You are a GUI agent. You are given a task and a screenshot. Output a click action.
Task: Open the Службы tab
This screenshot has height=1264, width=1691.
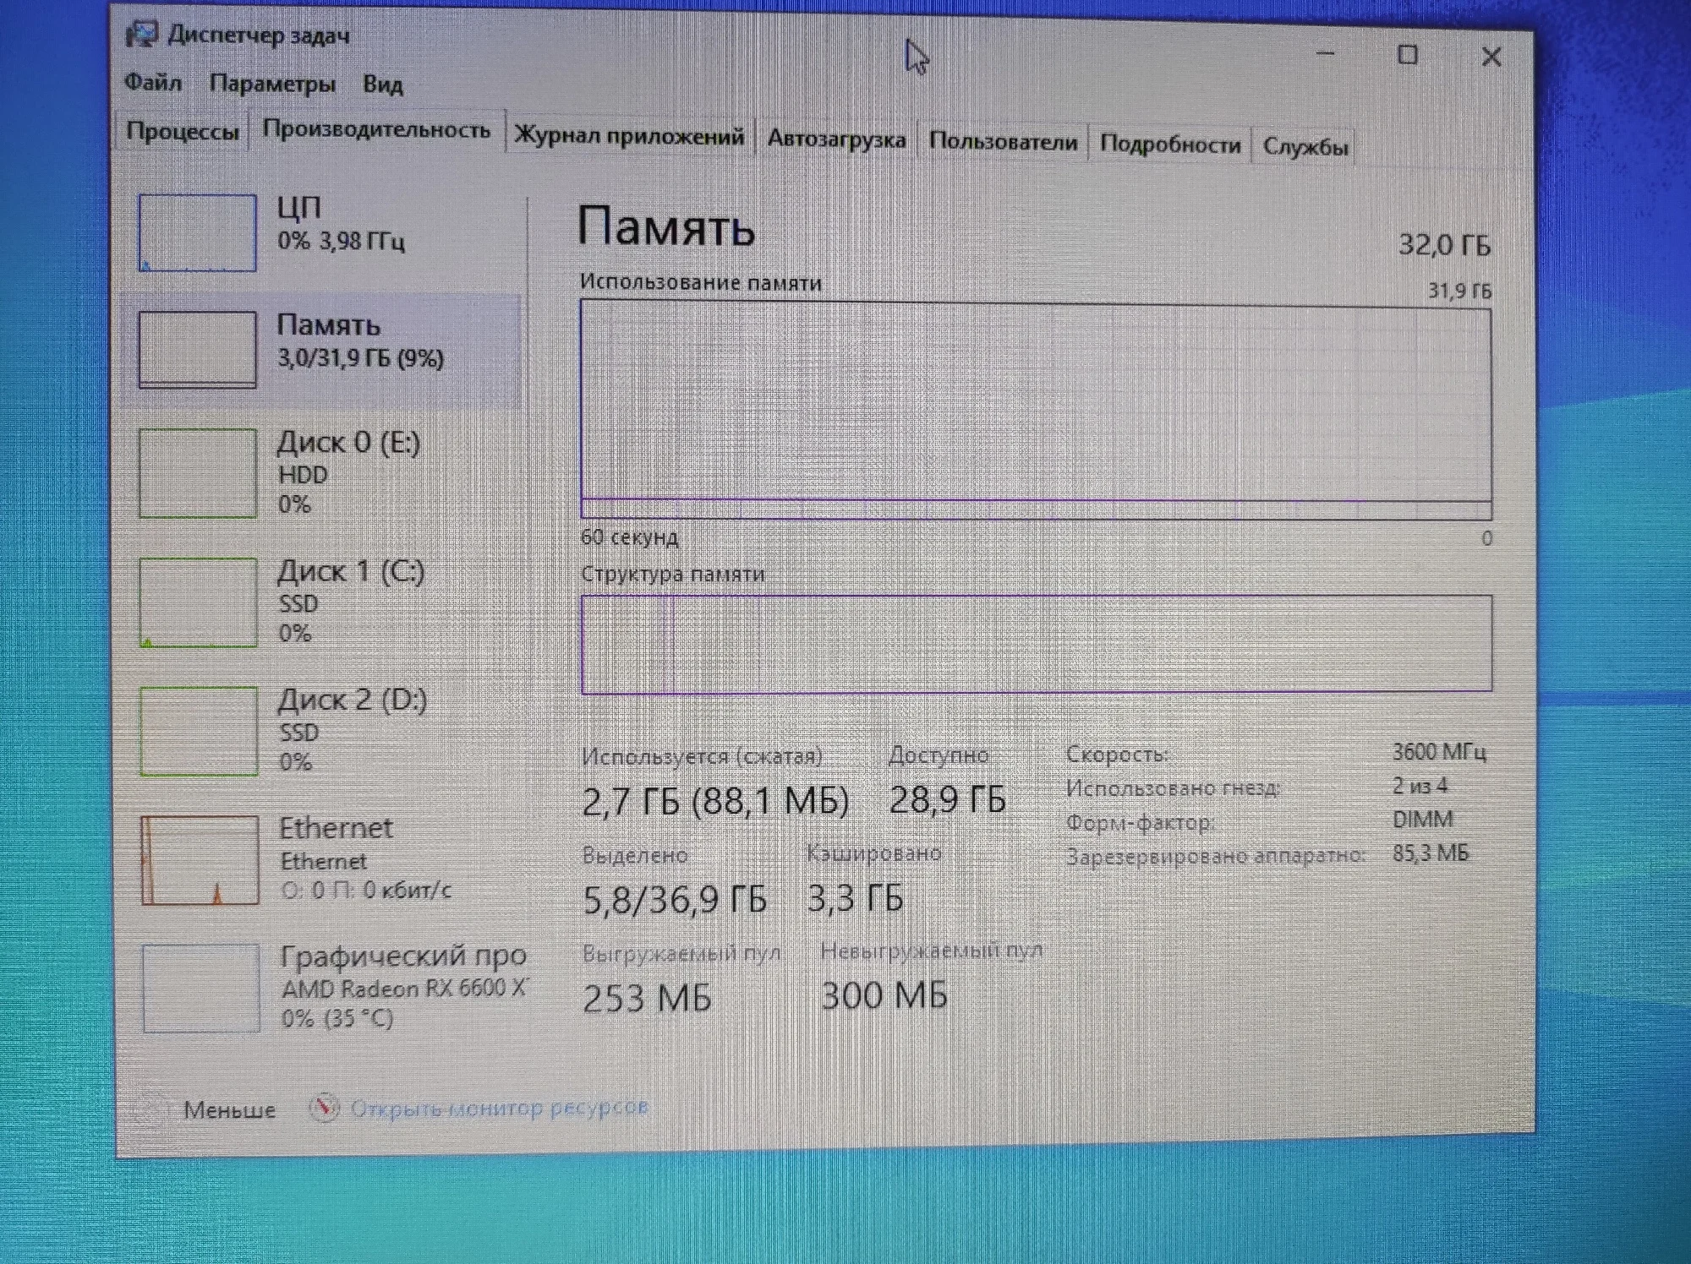coord(1305,147)
